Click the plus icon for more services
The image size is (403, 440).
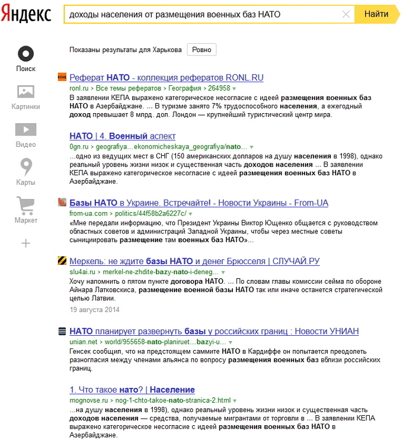[26, 243]
